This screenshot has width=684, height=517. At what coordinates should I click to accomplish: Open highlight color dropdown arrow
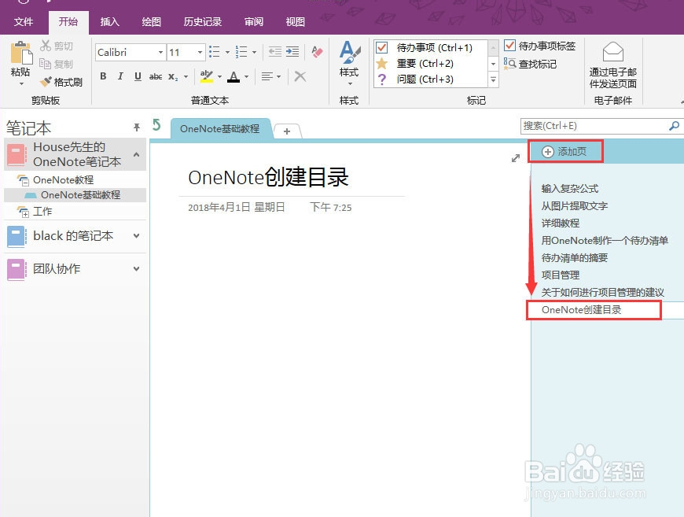coord(219,77)
